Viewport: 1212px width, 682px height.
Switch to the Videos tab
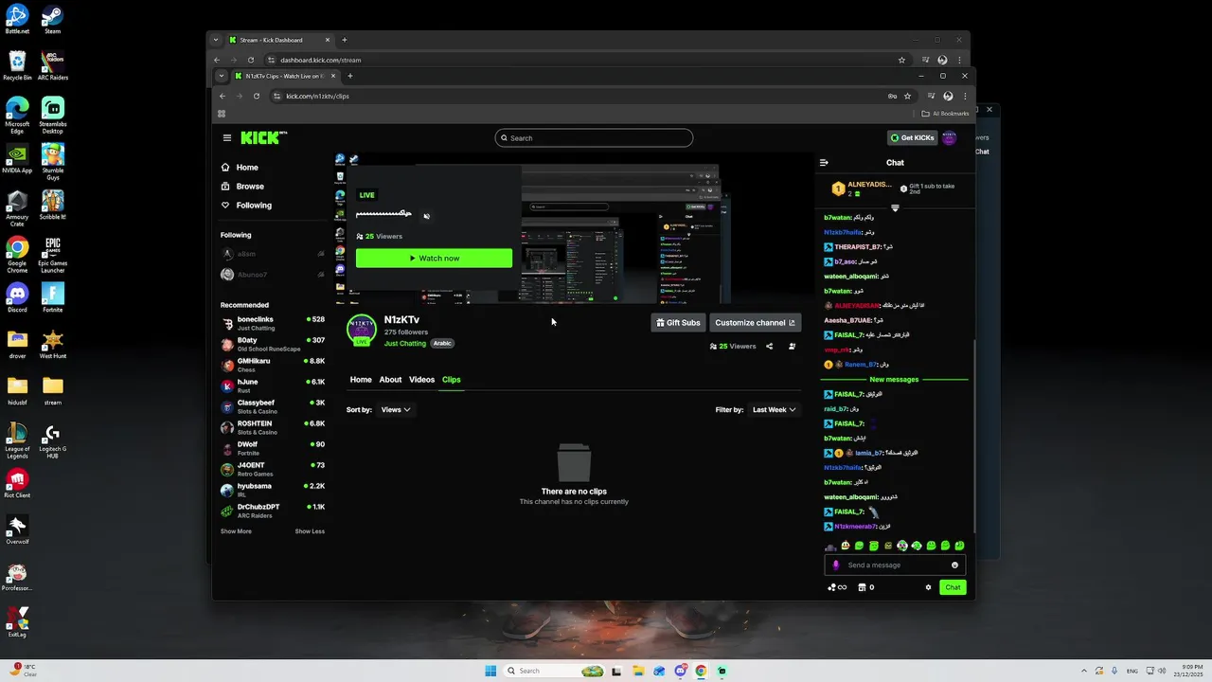coord(421,380)
